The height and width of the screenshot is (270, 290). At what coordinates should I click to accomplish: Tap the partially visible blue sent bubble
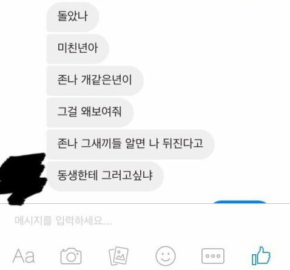click(x=240, y=202)
